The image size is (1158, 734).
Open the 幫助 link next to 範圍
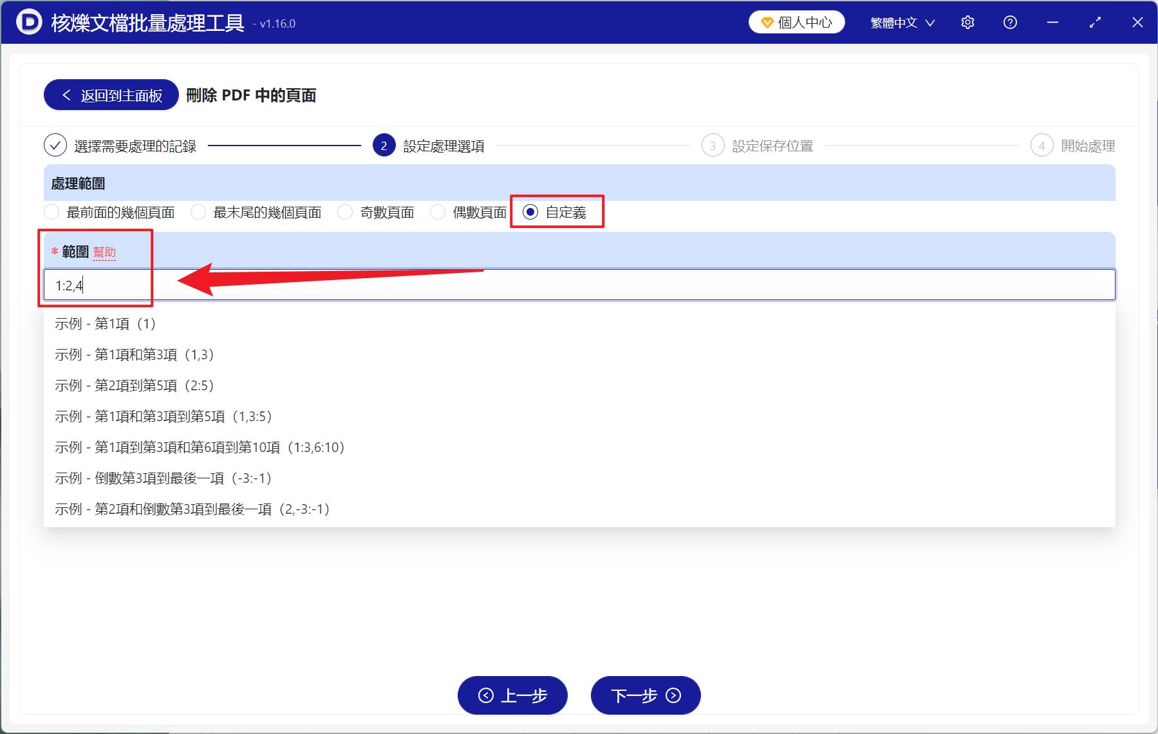104,252
